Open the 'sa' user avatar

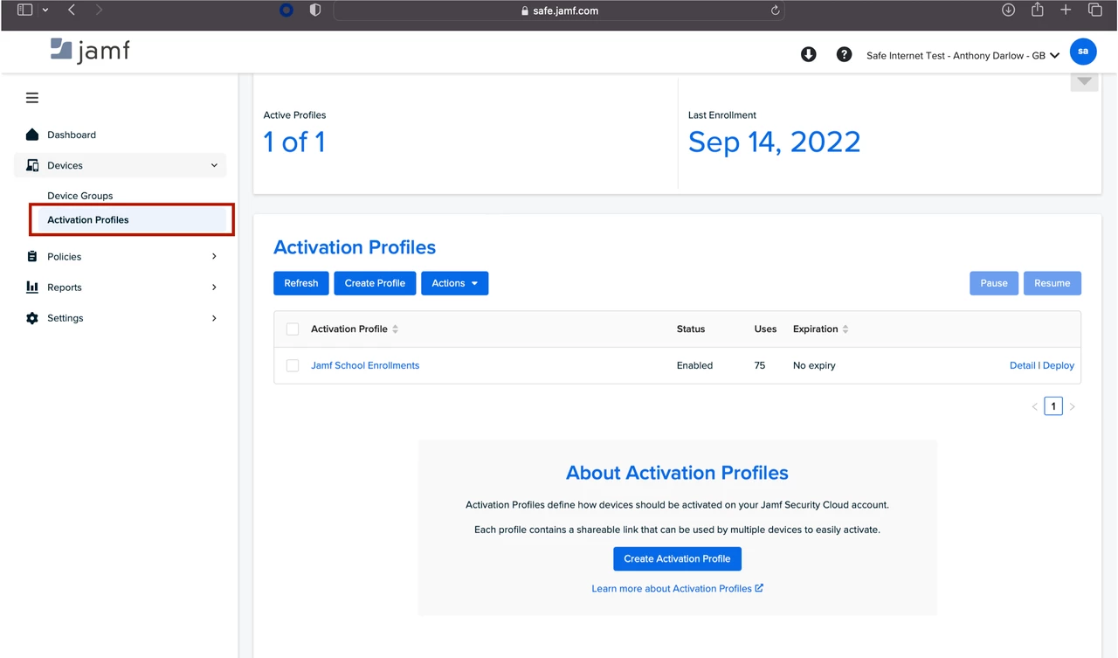pos(1083,52)
